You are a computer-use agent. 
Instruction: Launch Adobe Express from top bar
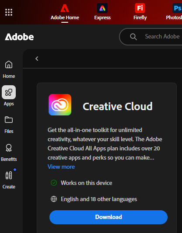pos(102,12)
